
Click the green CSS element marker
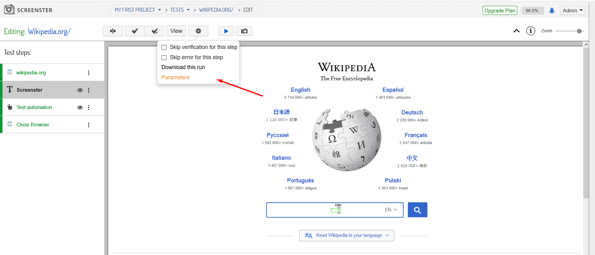[x=335, y=210]
